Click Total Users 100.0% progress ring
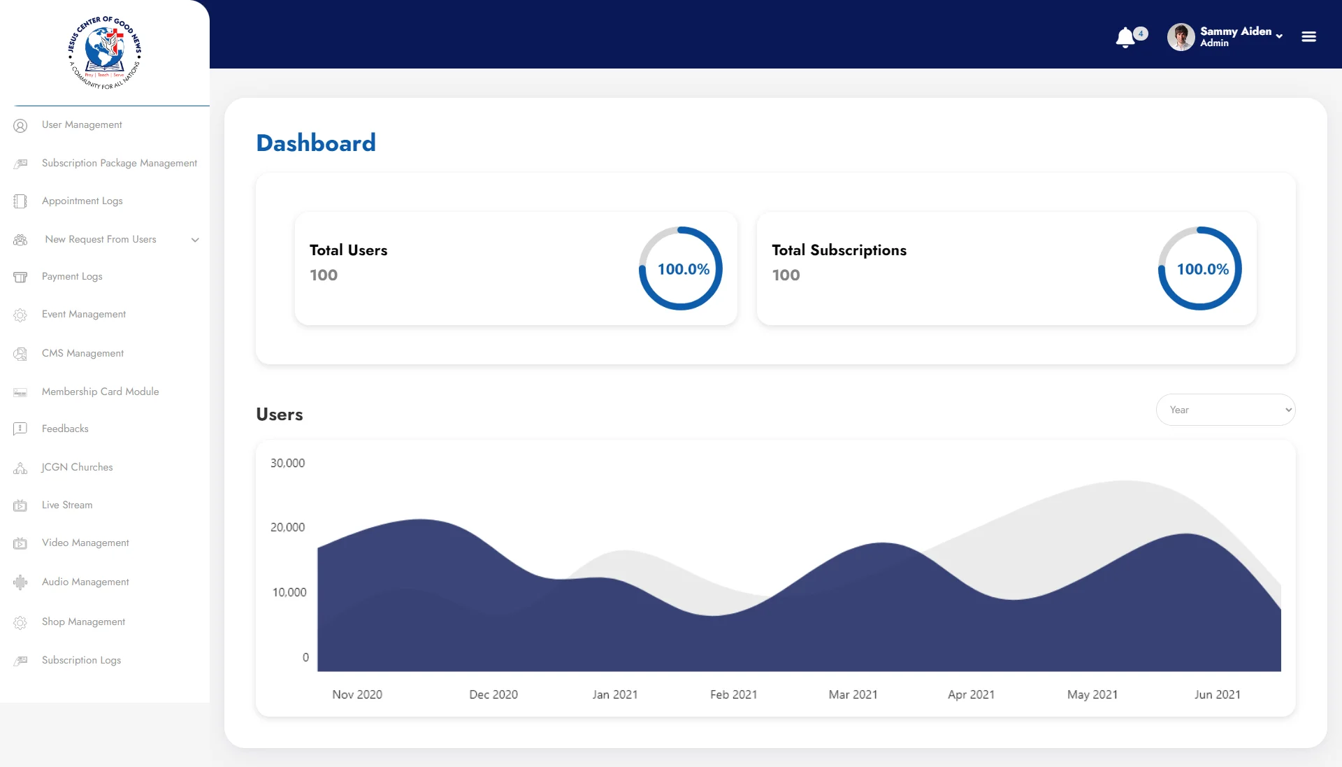The image size is (1342, 767). tap(681, 268)
